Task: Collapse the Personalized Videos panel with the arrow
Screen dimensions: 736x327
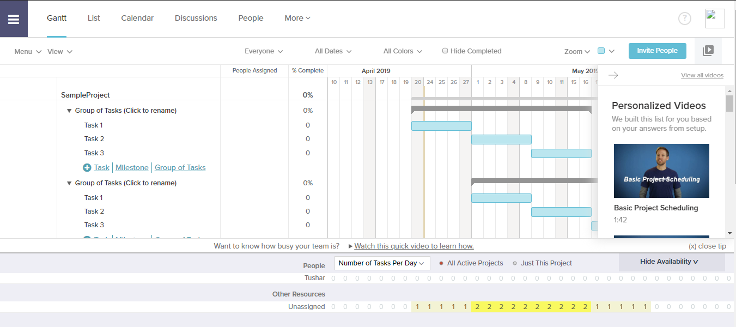Action: 613,75
